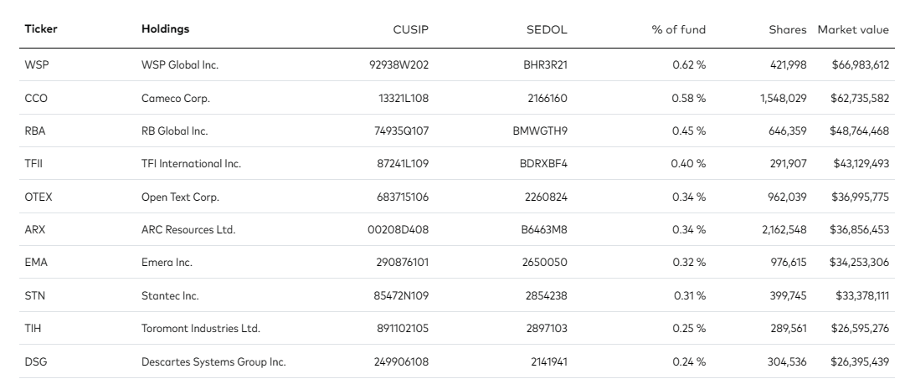Image resolution: width=910 pixels, height=384 pixels.
Task: Click market value $26,395,439
Action: pos(860,361)
